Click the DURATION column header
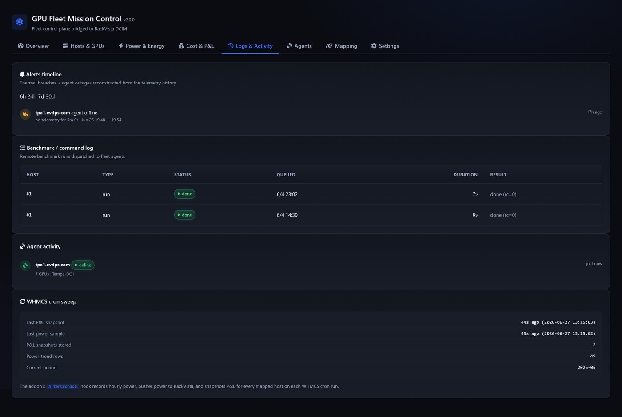Viewport: 622px width, 417px height. tap(466, 175)
